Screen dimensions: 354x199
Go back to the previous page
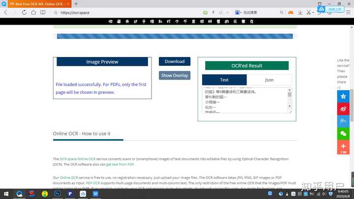tap(6, 12)
